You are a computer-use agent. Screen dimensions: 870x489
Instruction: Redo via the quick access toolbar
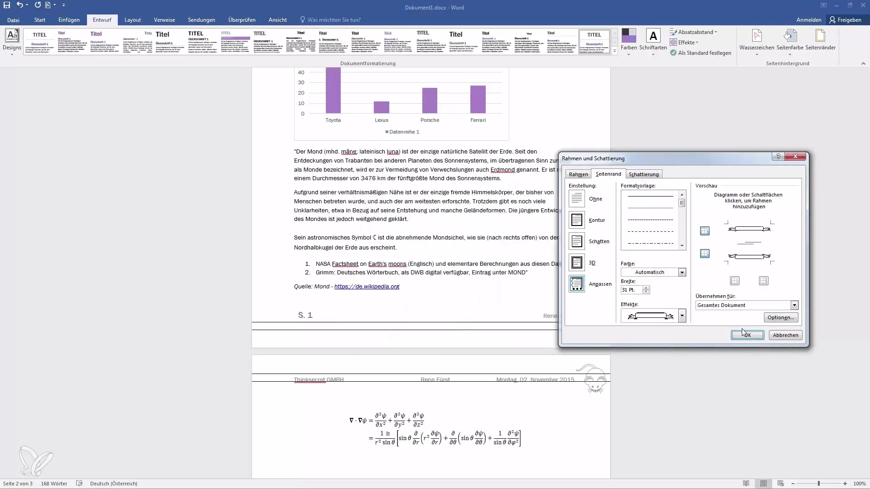point(38,5)
